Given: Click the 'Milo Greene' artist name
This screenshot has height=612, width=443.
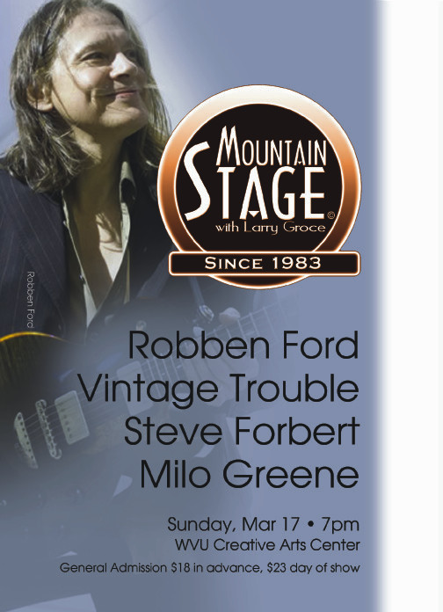Looking at the screenshot, I should (x=250, y=473).
